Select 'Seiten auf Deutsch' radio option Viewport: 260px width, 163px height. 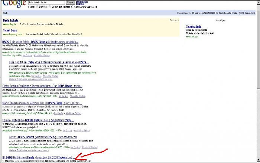[x=50, y=7]
